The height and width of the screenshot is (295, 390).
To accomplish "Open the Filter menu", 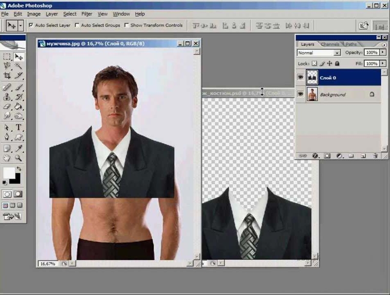I will [87, 14].
